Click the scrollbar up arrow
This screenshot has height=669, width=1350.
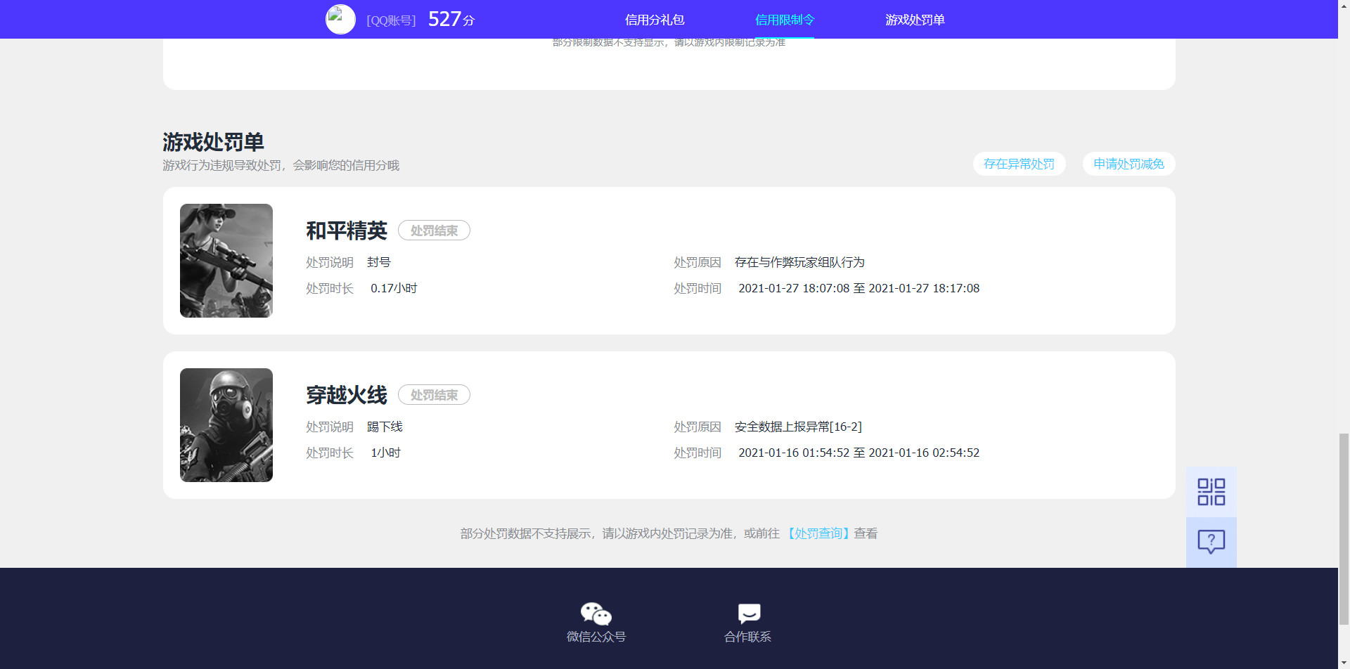pos(1344,6)
